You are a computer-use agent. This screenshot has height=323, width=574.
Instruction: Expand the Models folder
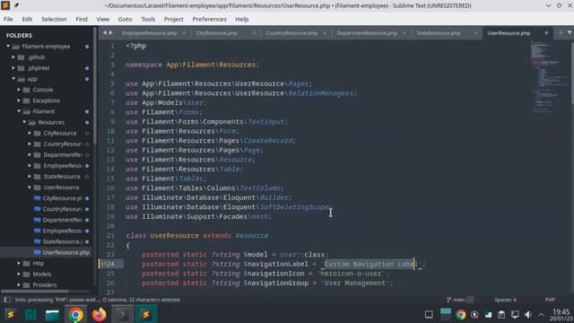[19, 274]
